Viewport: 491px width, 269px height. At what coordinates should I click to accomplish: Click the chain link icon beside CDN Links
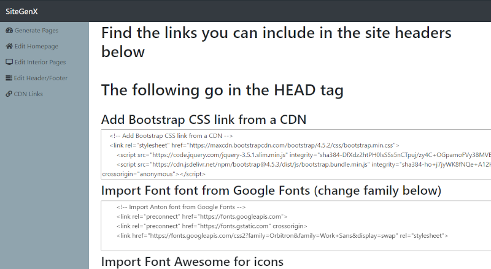pyautogui.click(x=9, y=94)
